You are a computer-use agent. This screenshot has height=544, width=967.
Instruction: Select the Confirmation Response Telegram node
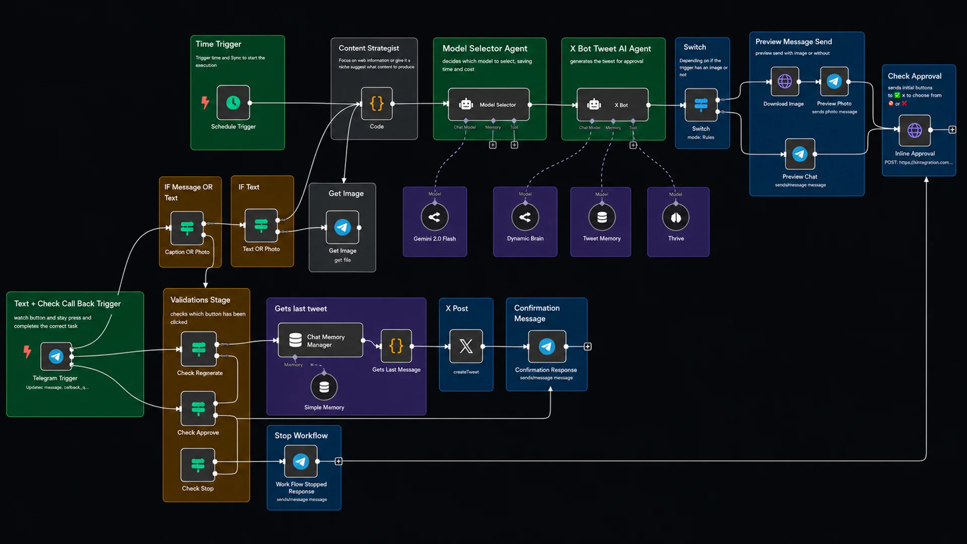[547, 347]
